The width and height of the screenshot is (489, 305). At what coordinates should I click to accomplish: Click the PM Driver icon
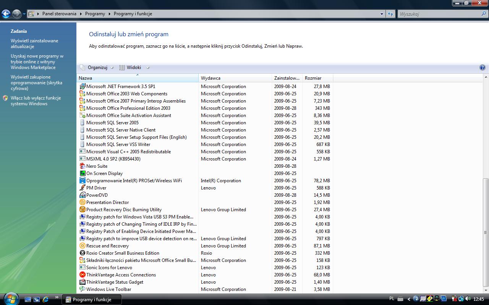[x=82, y=188]
